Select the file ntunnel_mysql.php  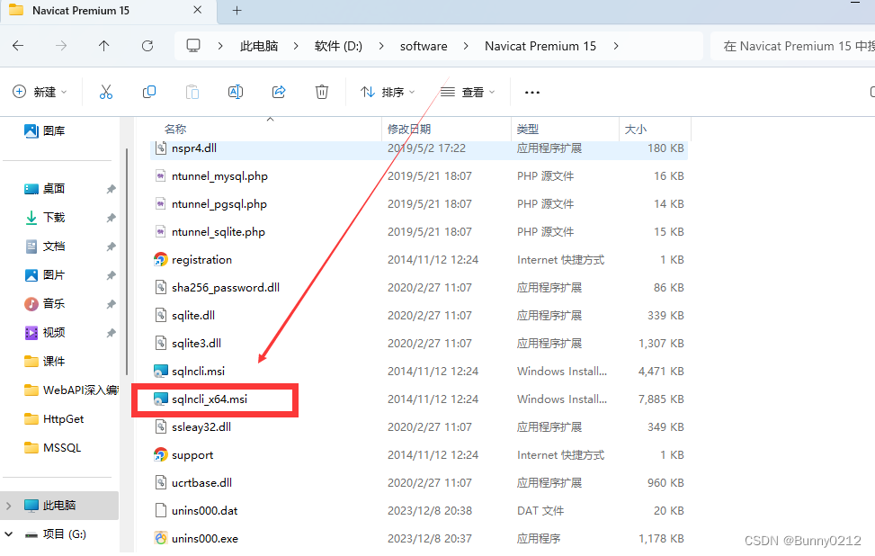coord(418,175)
